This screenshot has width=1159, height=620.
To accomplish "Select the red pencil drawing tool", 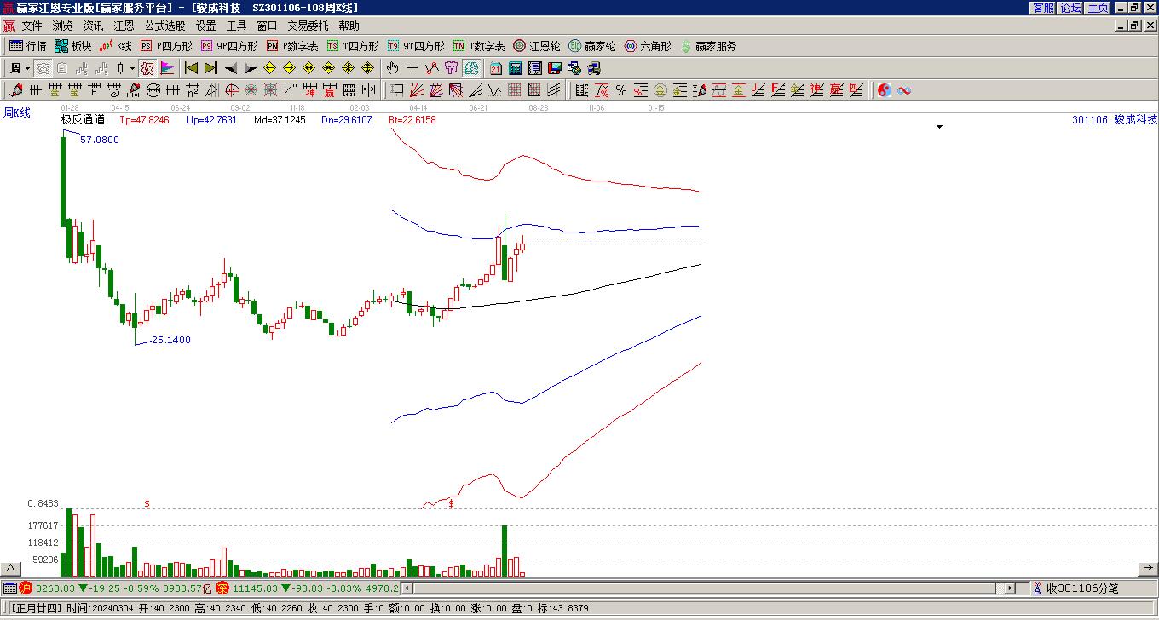I will pyautogui.click(x=15, y=90).
